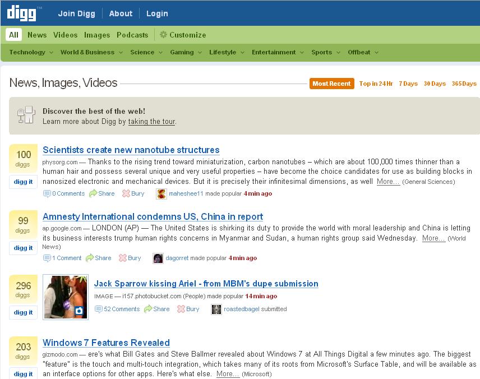Screen dimensions: 480x379
Task: Click General Sciences category label
Action: coord(428,182)
